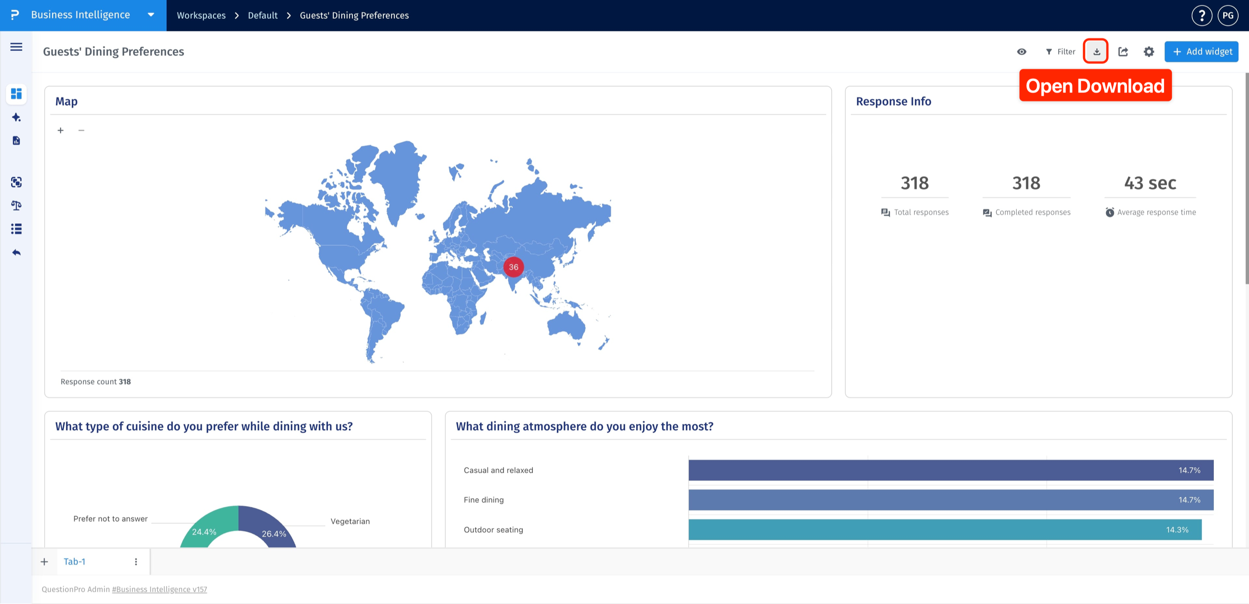Click the Completed responses icon
The height and width of the screenshot is (604, 1249).
pyautogui.click(x=987, y=212)
